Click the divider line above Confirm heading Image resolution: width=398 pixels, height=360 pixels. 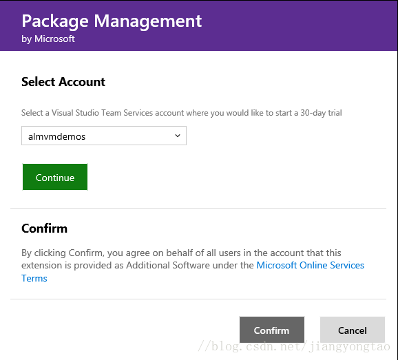198,209
